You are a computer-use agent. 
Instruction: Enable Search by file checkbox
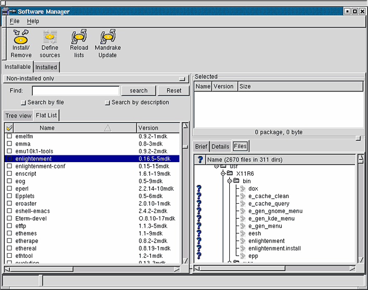[x=23, y=102]
